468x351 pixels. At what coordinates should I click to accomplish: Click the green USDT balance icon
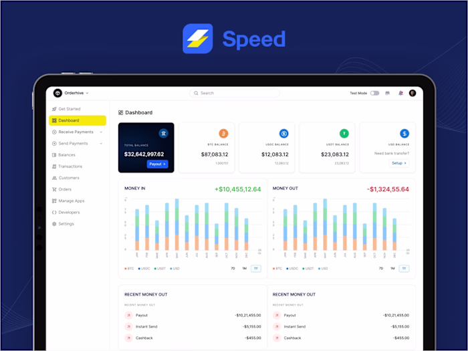(x=344, y=133)
